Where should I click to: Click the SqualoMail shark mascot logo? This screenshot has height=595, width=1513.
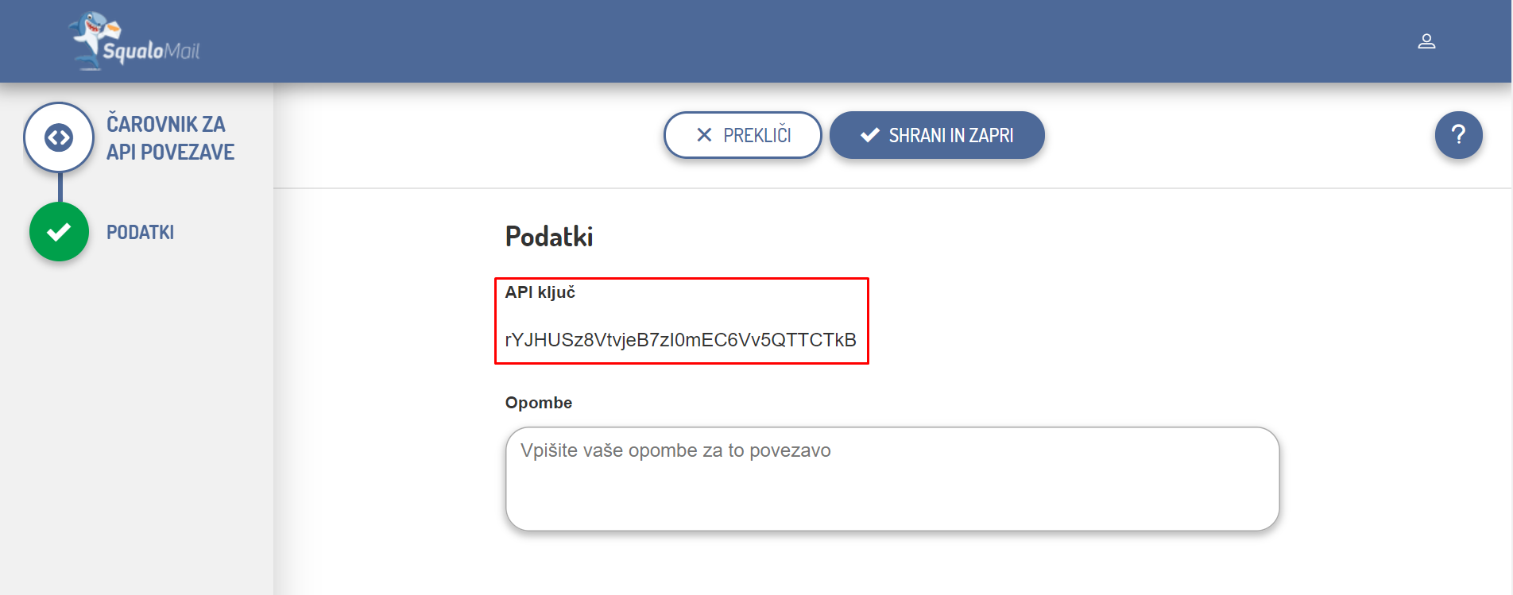(x=91, y=36)
